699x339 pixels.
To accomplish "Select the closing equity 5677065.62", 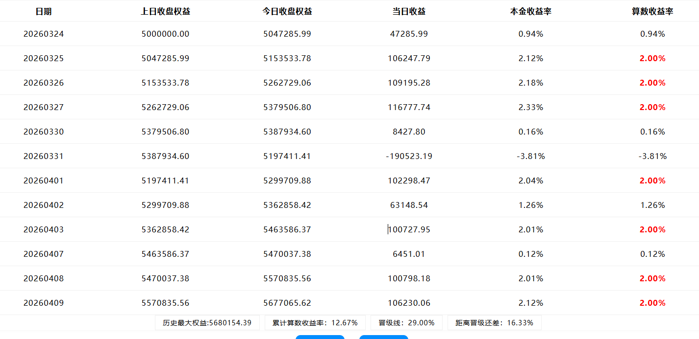I will click(x=287, y=303).
